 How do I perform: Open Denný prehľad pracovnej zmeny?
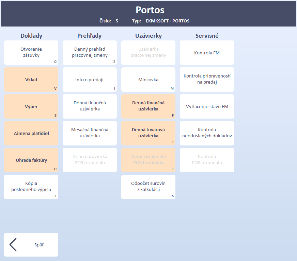click(90, 53)
